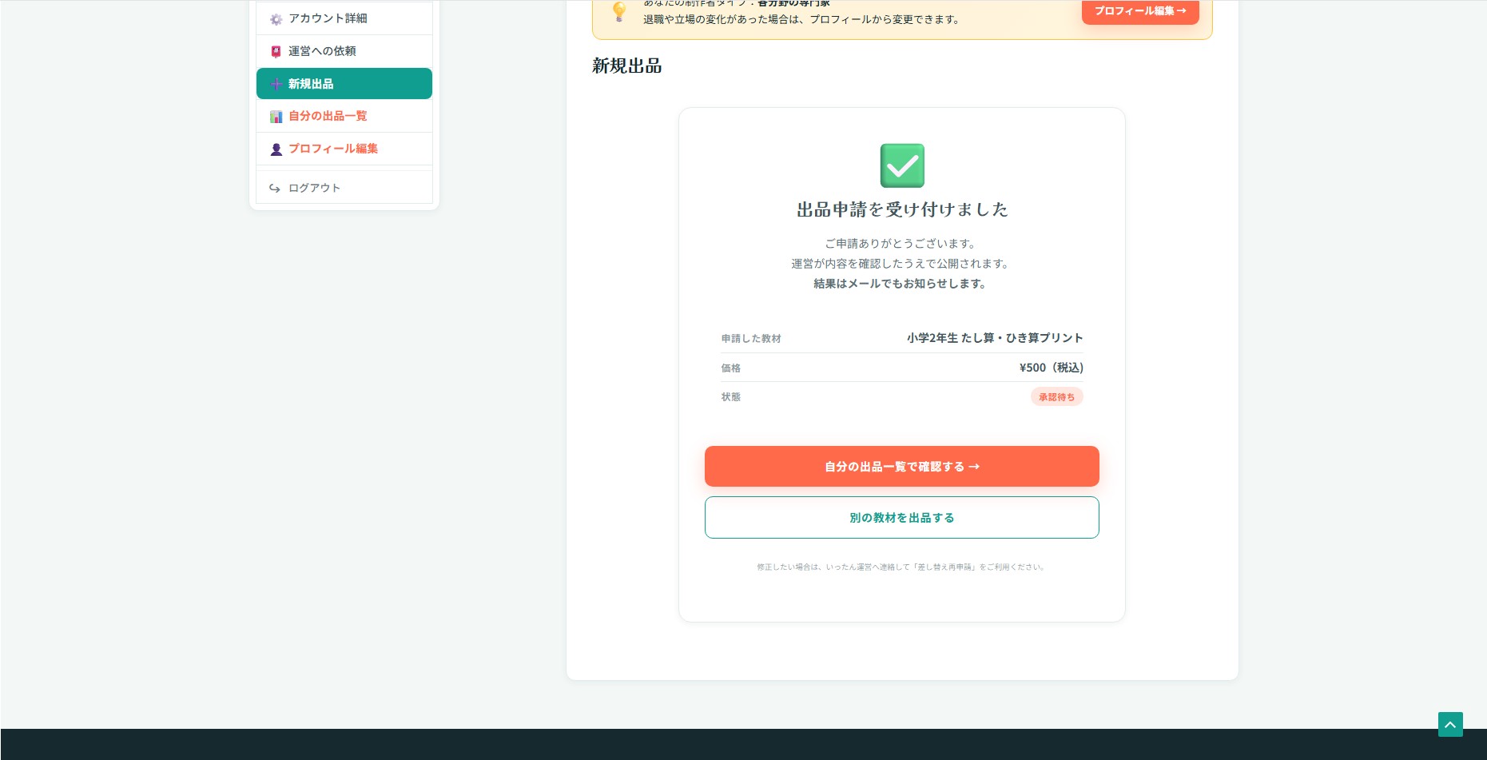This screenshot has width=1487, height=760.
Task: Click the 承認待ち status badge
Action: 1056,397
